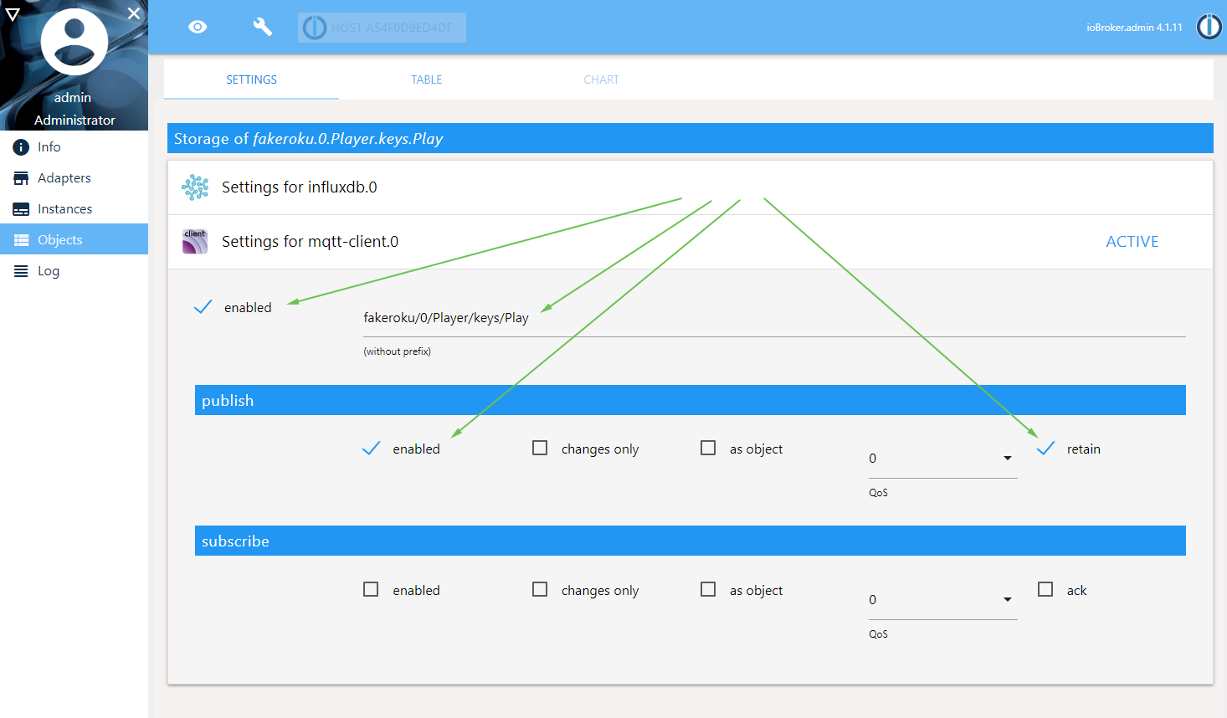This screenshot has width=1227, height=718.
Task: Open Objects in the sidebar
Action: [x=74, y=239]
